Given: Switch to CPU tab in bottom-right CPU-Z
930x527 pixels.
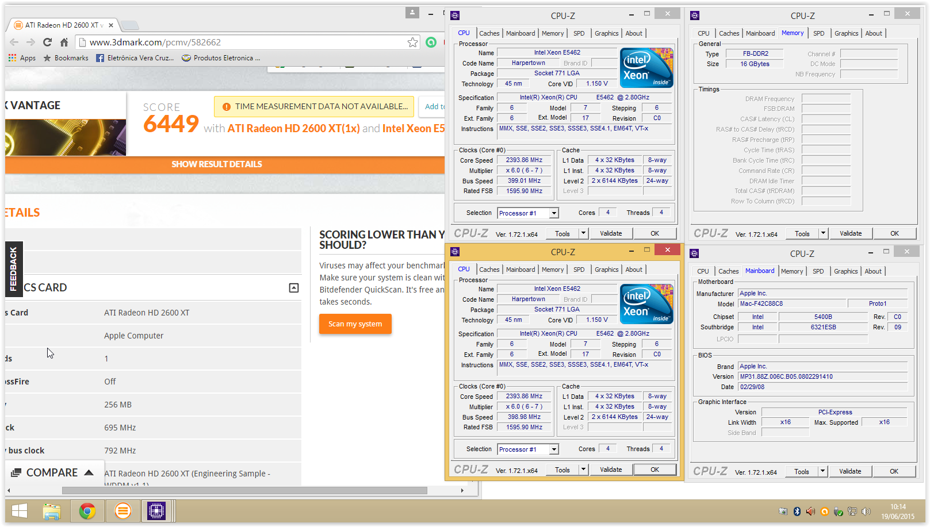Looking at the screenshot, I should [x=703, y=271].
